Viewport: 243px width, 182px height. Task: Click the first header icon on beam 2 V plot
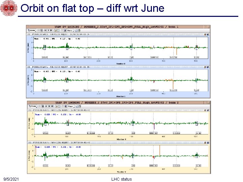point(205,143)
